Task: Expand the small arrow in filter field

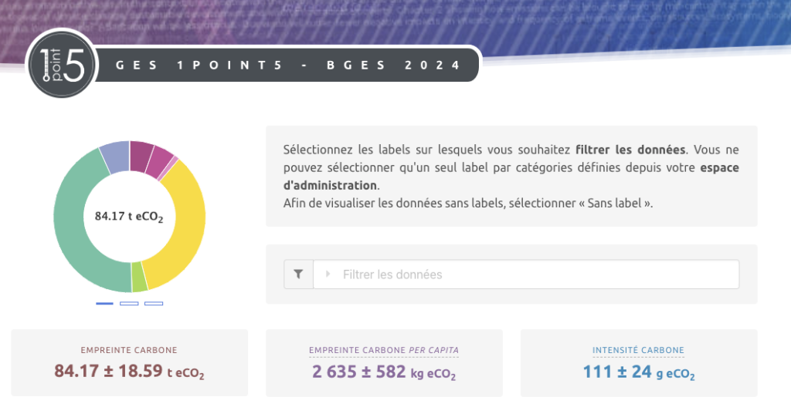Action: point(328,274)
